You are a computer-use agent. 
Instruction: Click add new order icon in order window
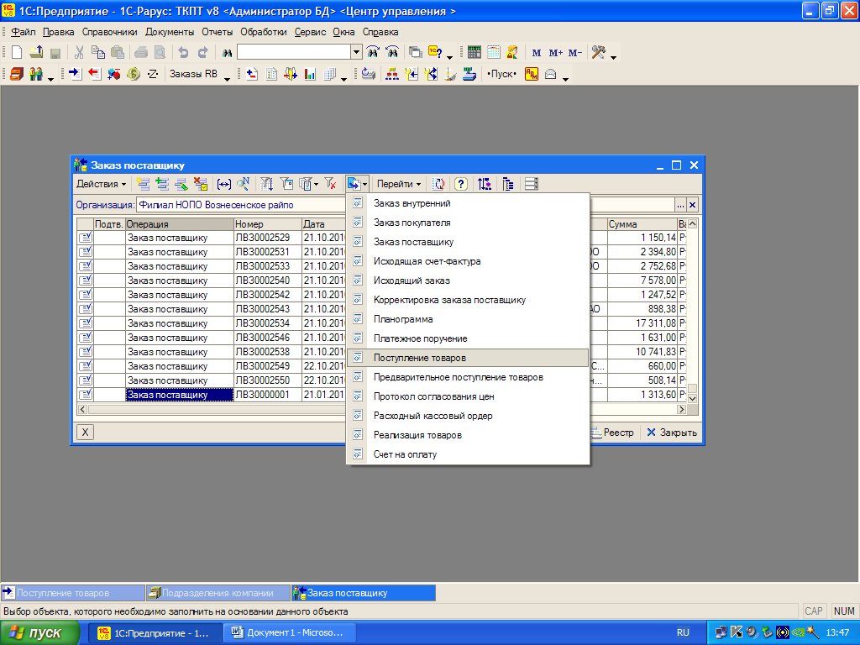coord(143,184)
